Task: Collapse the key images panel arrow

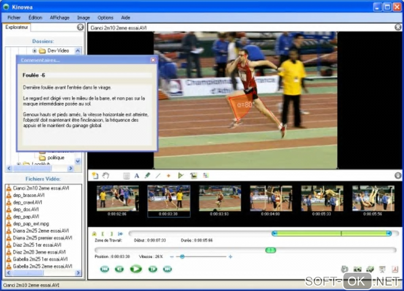Action: click(x=398, y=176)
